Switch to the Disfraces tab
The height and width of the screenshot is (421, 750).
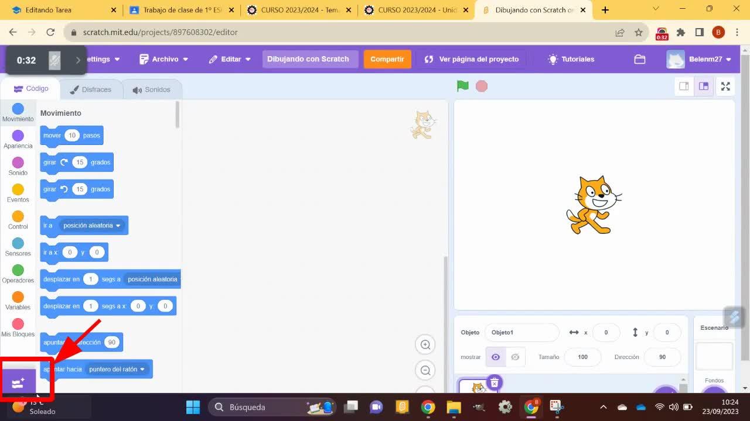91,89
